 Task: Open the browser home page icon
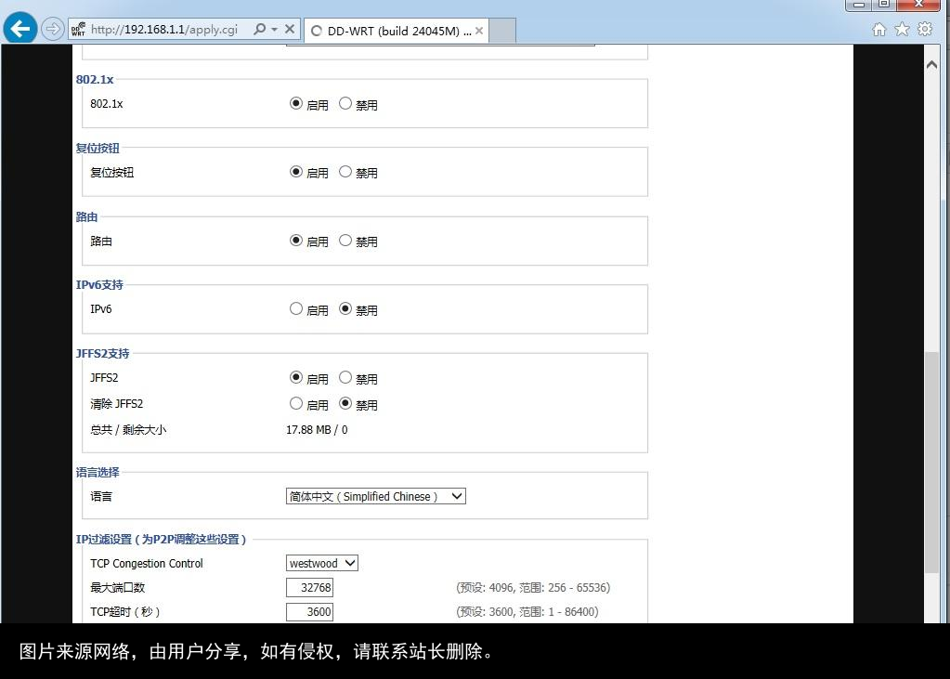click(x=878, y=29)
